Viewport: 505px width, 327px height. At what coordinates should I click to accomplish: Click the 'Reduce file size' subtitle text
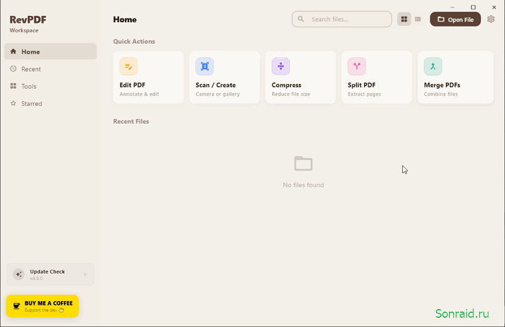[x=291, y=94]
